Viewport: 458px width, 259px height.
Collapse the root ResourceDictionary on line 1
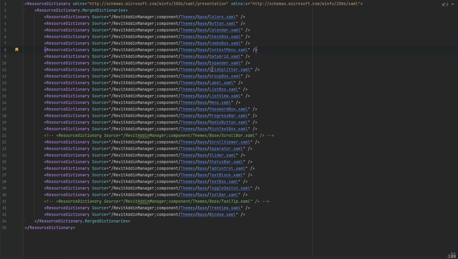point(23,4)
